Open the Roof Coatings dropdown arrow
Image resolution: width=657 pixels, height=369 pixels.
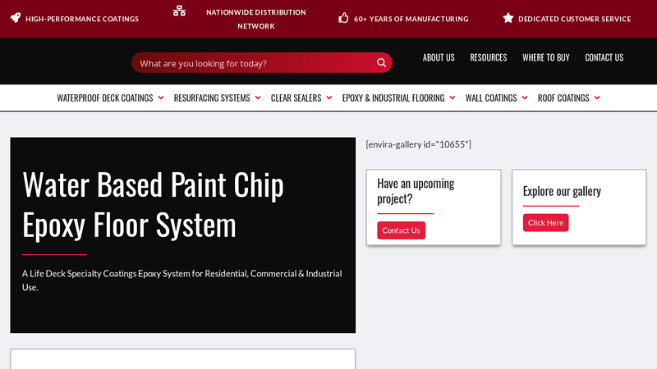[597, 98]
